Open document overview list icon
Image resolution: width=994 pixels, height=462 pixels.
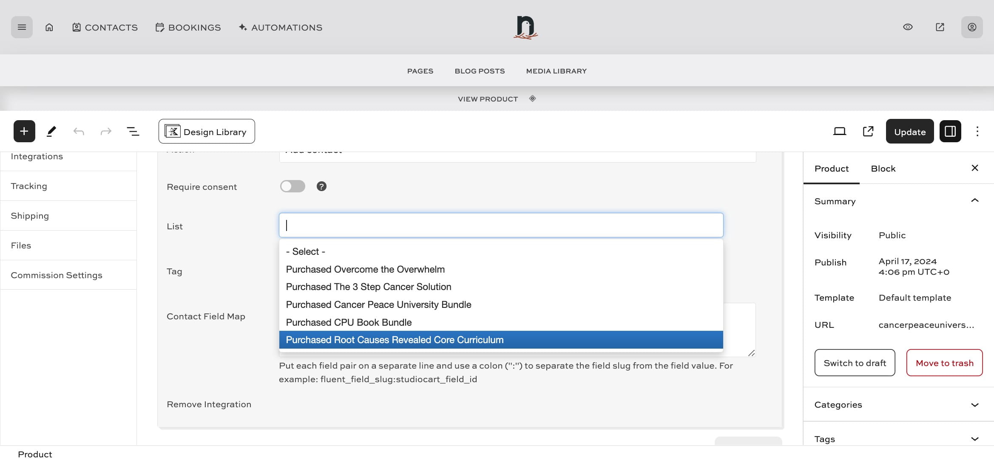pyautogui.click(x=133, y=131)
